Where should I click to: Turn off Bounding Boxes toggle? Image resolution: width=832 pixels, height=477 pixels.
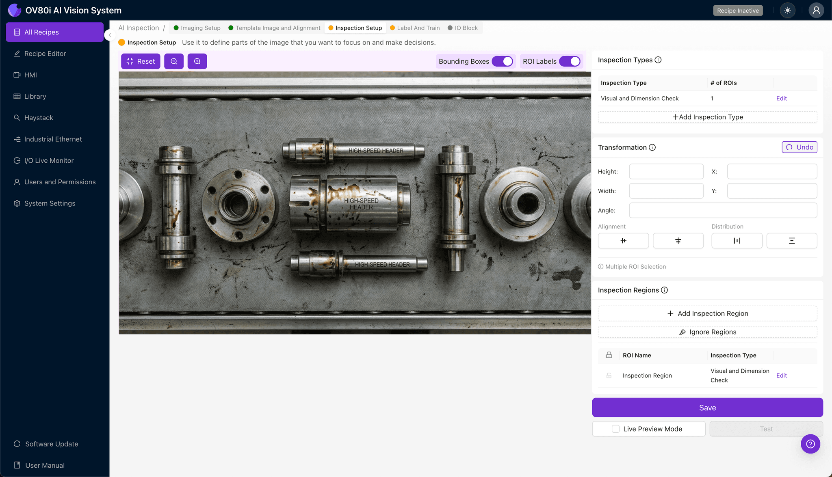tap(503, 61)
